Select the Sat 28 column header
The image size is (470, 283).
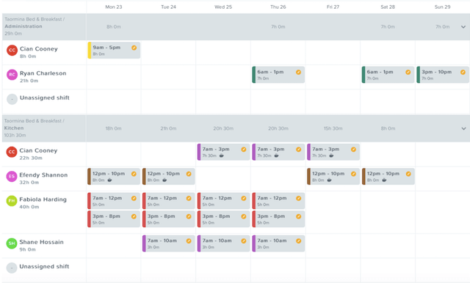388,7
